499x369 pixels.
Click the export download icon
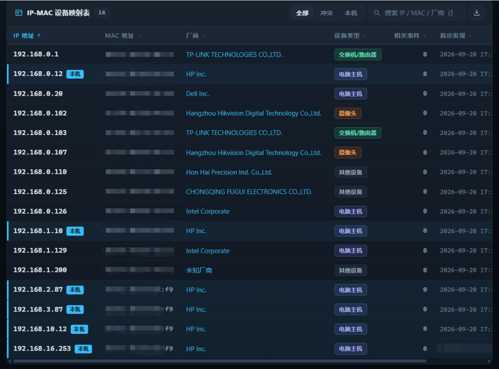click(476, 13)
